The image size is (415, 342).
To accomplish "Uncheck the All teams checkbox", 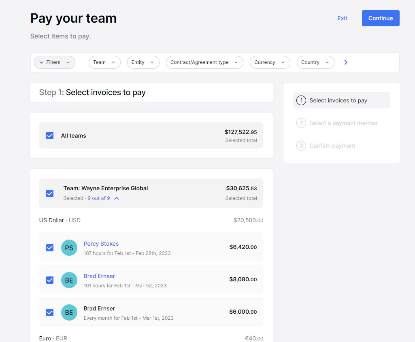I will [49, 136].
